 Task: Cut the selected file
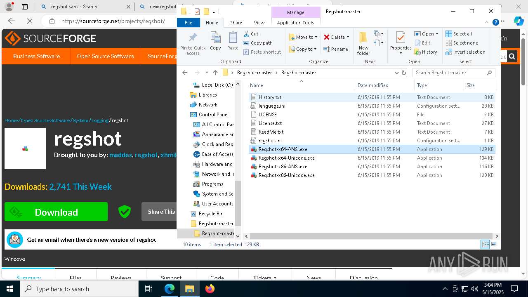[251, 34]
